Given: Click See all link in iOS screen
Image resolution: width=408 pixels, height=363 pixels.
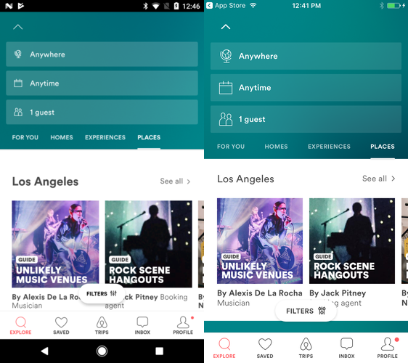Looking at the screenshot, I should [x=378, y=179].
